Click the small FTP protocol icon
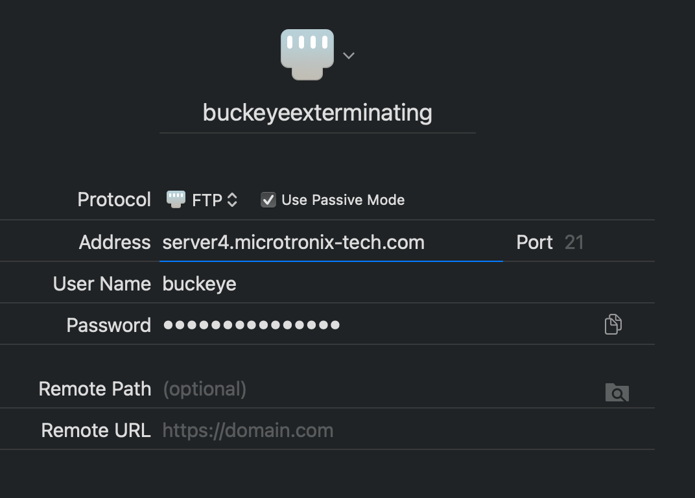The image size is (695, 498). (176, 199)
